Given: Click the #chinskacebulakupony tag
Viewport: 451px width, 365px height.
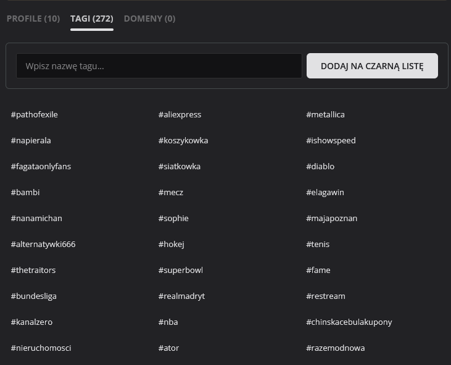Looking at the screenshot, I should (349, 322).
